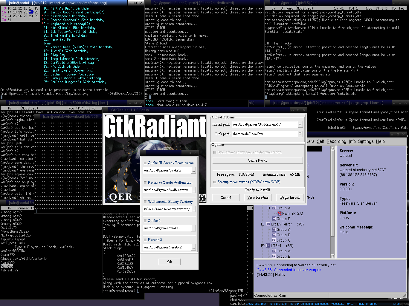This screenshot has height=306, width=409.
Task: Click the muted Rain user icon
Action: pyautogui.click(x=279, y=213)
